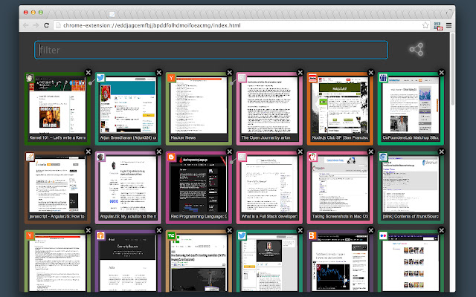
Task: Click Twitter favicon on Arjun Sreedharan tile
Action: coord(100,78)
